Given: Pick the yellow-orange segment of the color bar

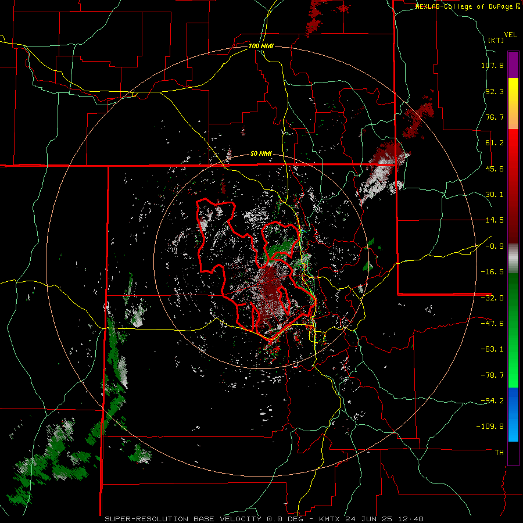Looking at the screenshot, I should (513, 103).
